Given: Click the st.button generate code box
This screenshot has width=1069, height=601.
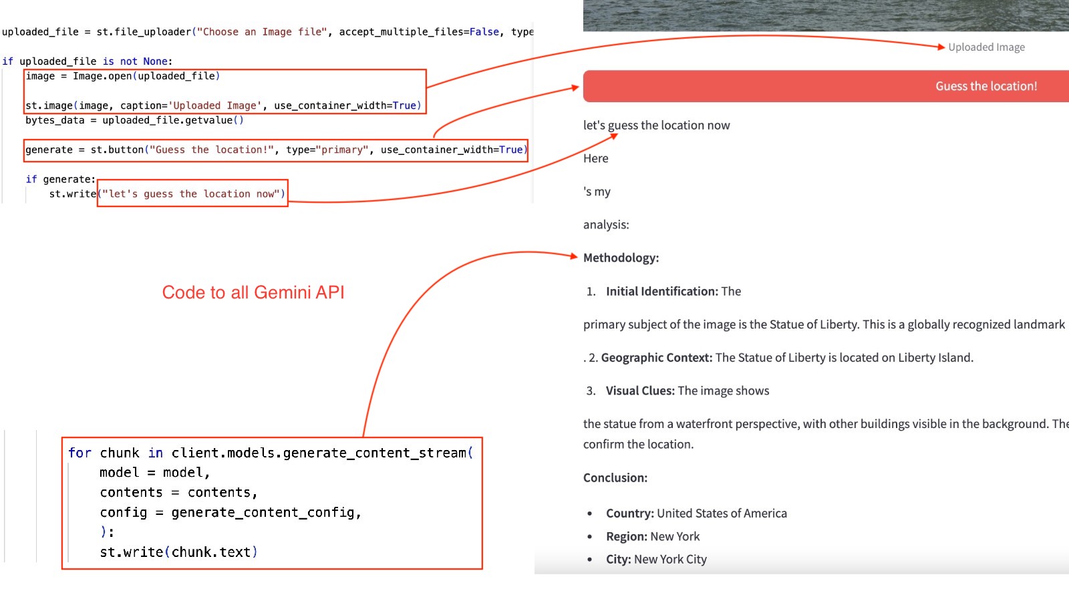Looking at the screenshot, I should point(276,150).
